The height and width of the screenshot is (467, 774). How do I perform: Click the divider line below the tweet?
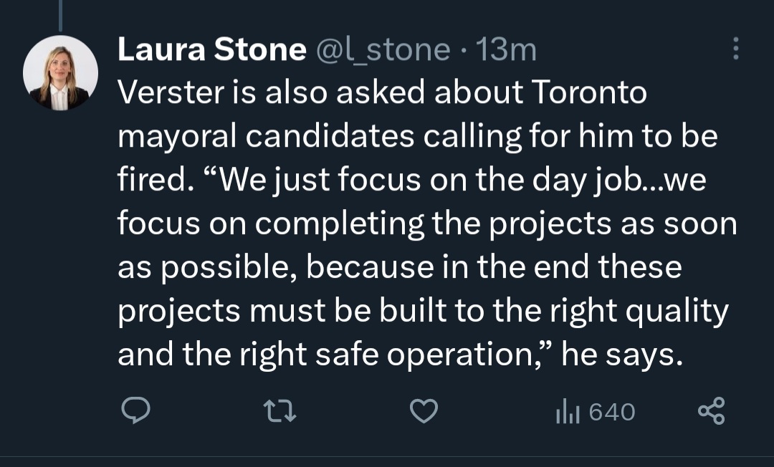[x=387, y=456]
